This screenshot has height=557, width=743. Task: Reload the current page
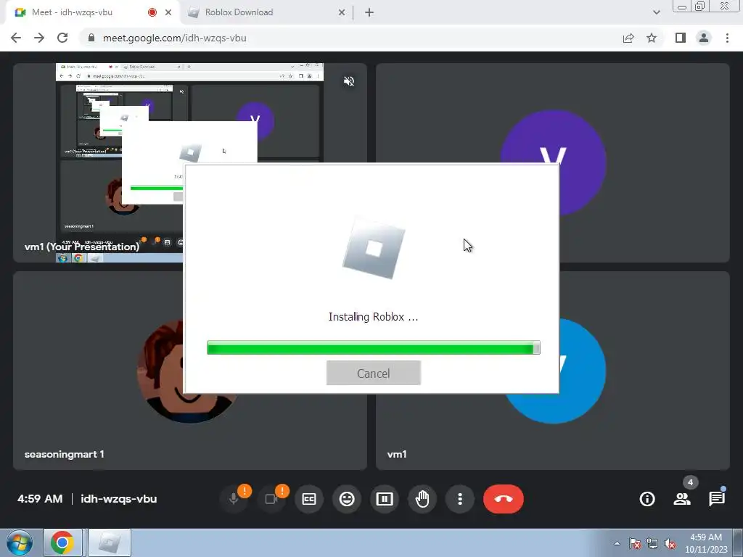[62, 38]
